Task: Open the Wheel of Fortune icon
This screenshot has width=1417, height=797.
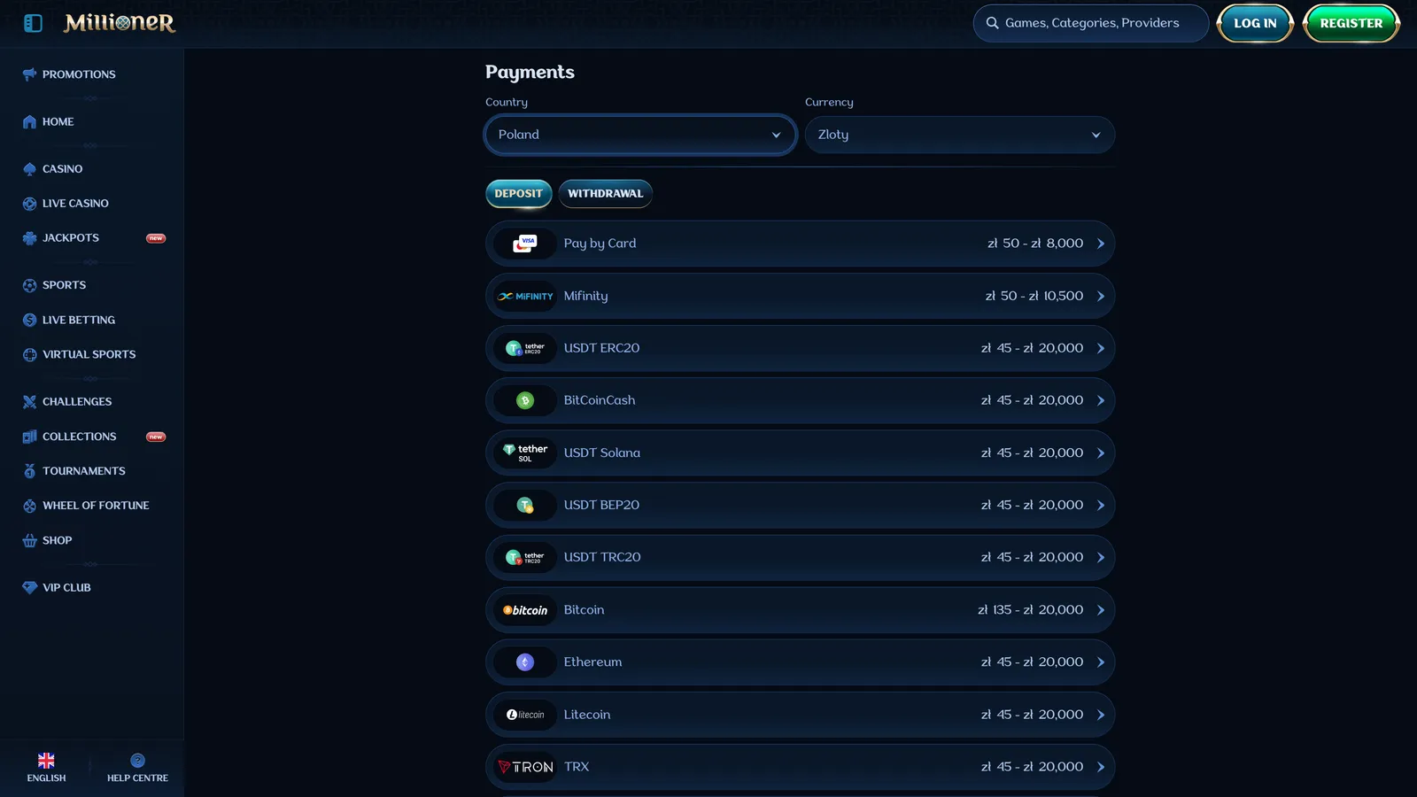Action: (29, 506)
